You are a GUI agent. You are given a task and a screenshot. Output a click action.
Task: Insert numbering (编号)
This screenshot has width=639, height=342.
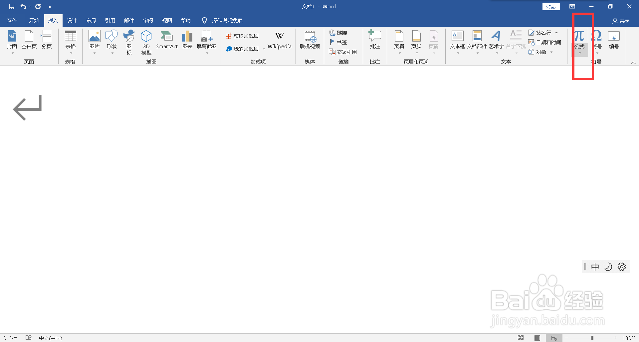coord(614,40)
